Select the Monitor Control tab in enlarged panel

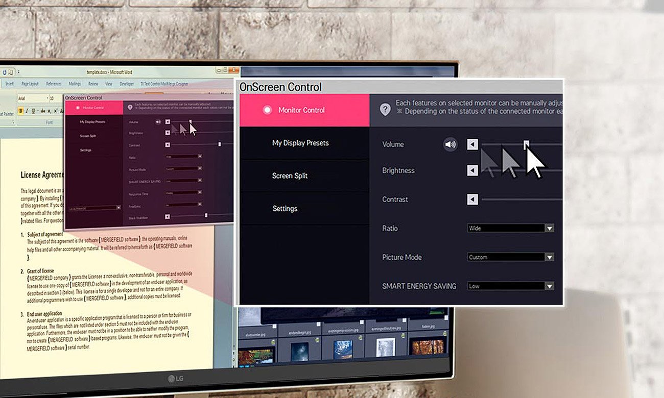point(304,110)
